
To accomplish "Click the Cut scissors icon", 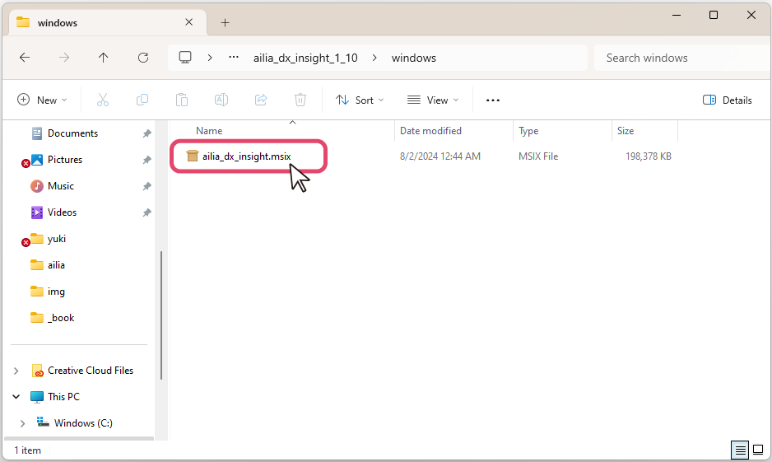I will point(103,100).
